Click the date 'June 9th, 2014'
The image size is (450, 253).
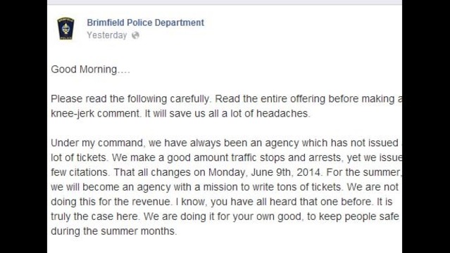[x=286, y=172]
